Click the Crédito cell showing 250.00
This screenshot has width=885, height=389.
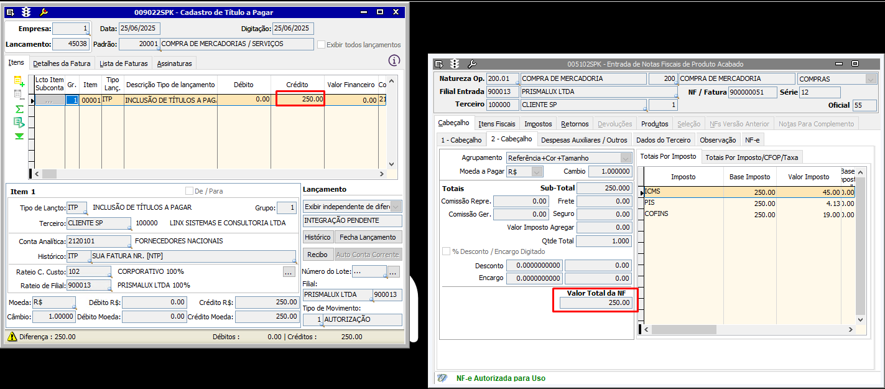pos(300,99)
